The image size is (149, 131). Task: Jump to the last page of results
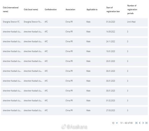[x=146, y=123]
